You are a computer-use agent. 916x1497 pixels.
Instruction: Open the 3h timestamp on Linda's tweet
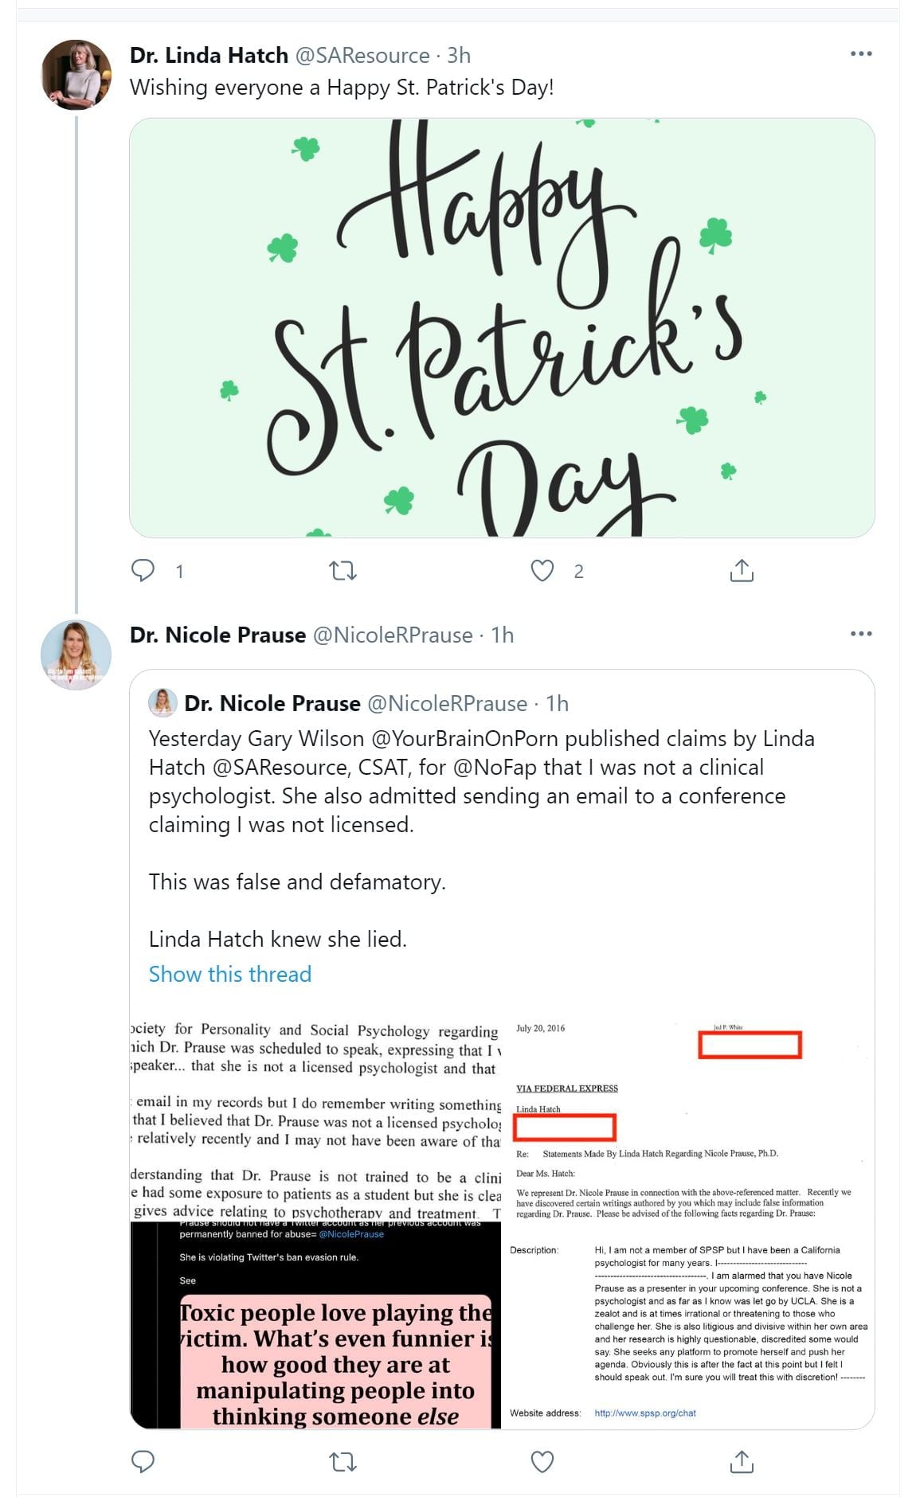coord(459,55)
